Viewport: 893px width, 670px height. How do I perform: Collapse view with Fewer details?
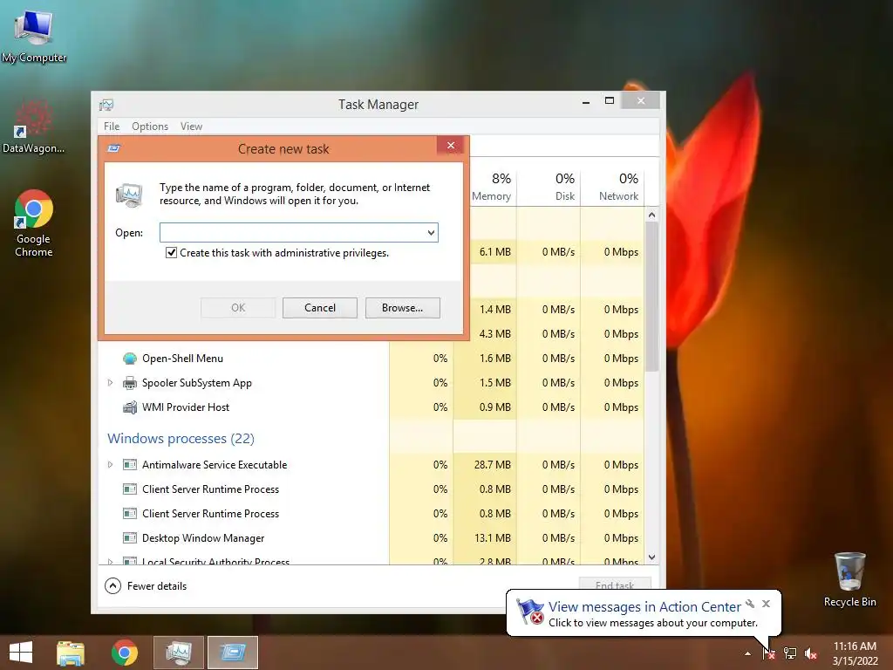coord(146,585)
